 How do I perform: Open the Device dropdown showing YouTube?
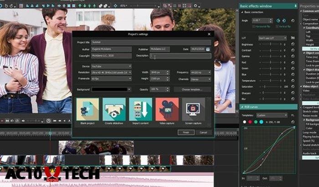click(111, 66)
